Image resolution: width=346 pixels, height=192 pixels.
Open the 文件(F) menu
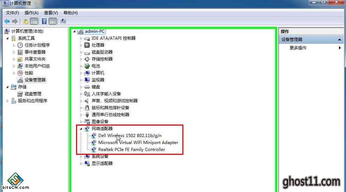(x=13, y=13)
